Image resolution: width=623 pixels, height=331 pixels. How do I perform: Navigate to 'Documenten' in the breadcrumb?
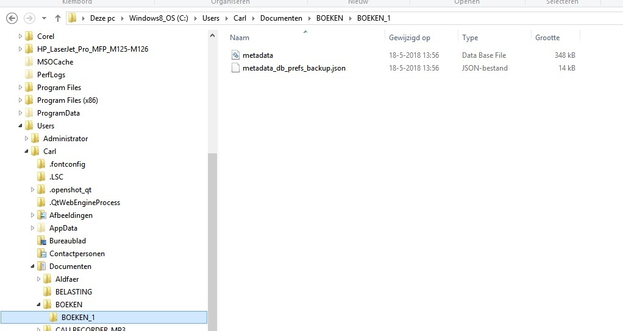tap(281, 18)
